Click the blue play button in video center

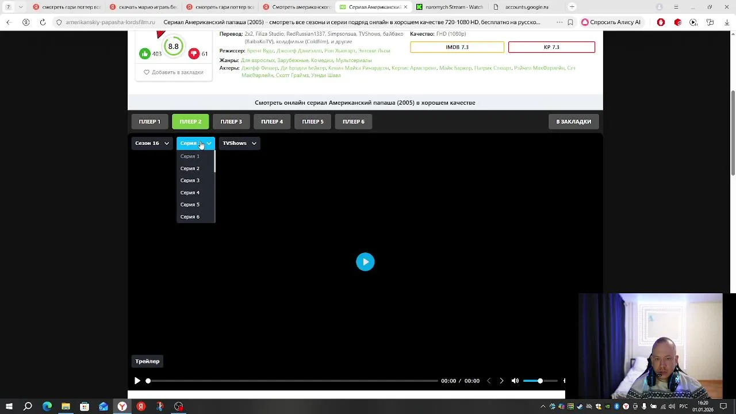[365, 262]
